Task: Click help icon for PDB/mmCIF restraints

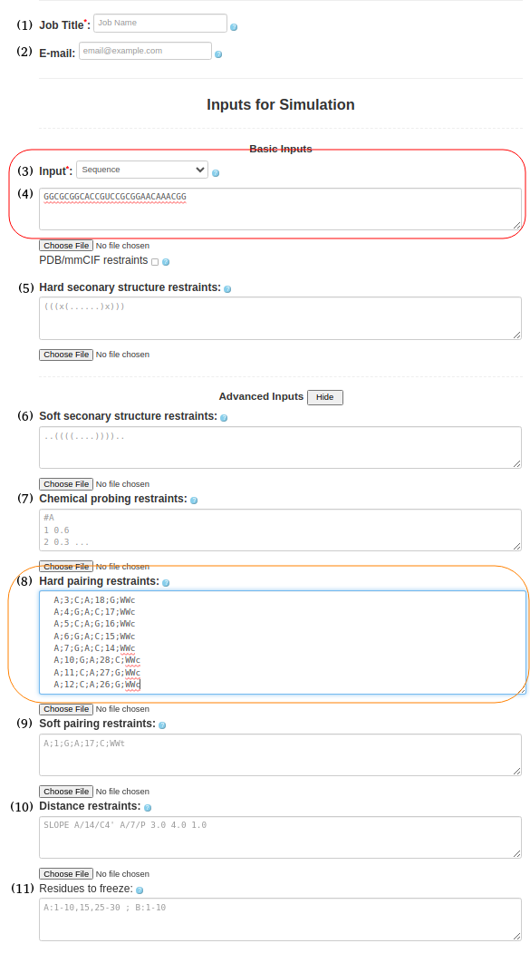Action: click(166, 262)
